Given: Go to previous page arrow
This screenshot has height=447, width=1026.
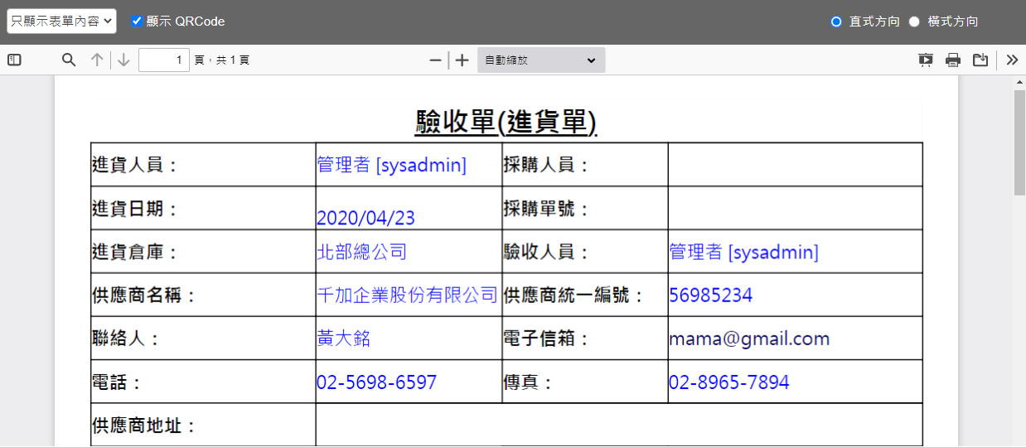Looking at the screenshot, I should click(x=97, y=60).
